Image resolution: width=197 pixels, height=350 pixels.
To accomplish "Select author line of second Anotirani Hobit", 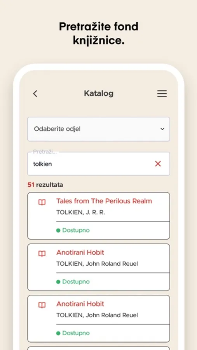I will click(x=97, y=315).
